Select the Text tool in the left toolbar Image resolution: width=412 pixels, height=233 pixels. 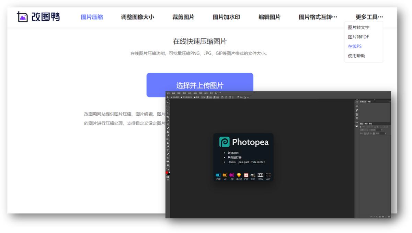pos(168,150)
